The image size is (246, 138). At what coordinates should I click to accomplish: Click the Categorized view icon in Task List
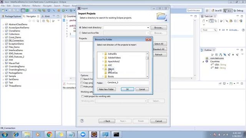[211, 21]
